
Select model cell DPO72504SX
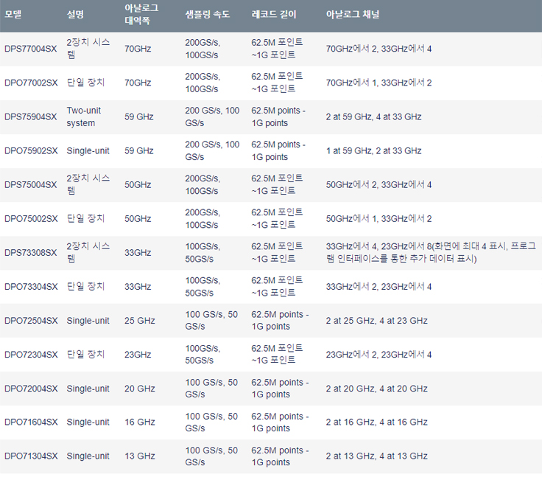pos(31,321)
